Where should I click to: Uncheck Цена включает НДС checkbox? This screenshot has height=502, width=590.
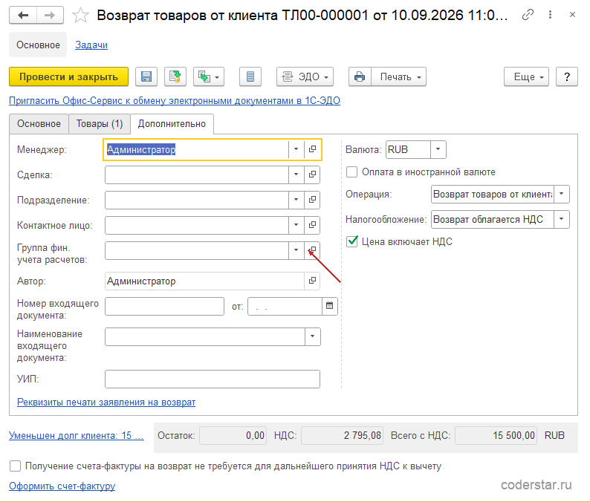351,241
